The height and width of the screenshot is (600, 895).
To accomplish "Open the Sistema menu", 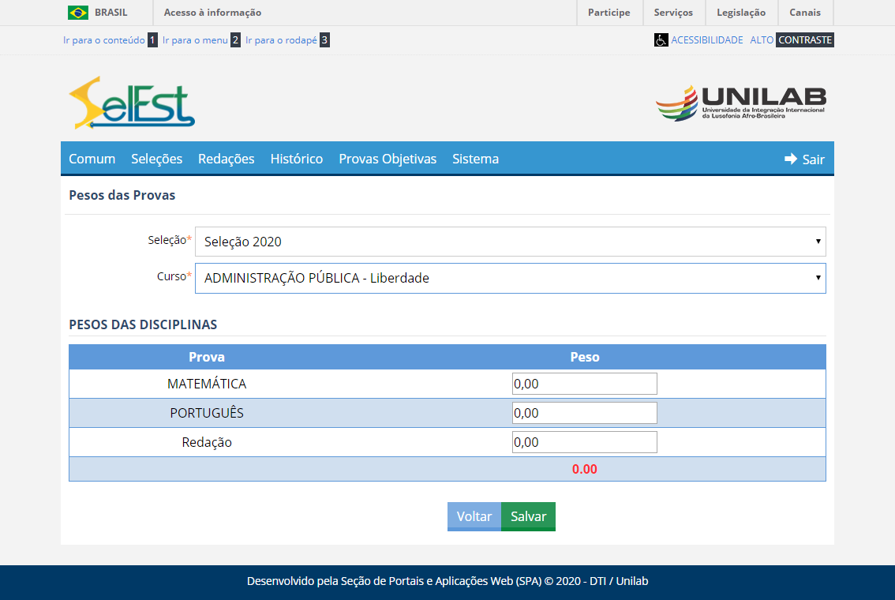I will [x=475, y=159].
